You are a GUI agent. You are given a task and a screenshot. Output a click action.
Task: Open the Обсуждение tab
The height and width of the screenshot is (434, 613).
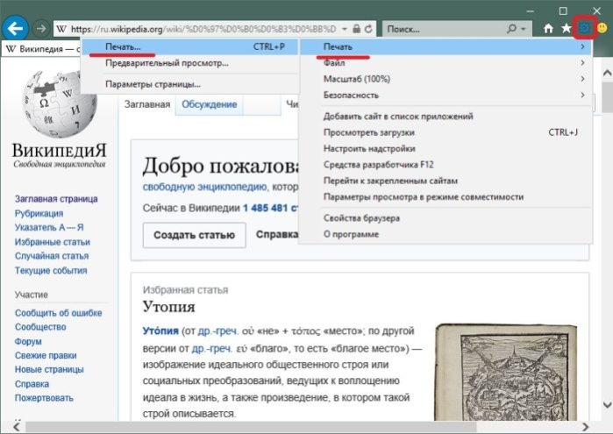coord(209,104)
